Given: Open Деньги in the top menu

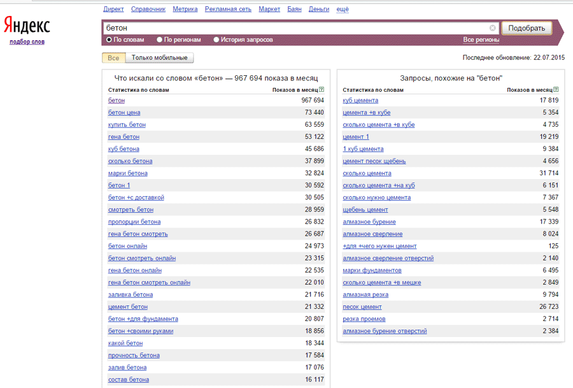Looking at the screenshot, I should click(x=319, y=9).
